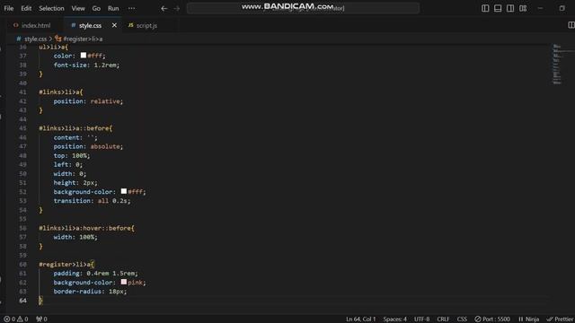The width and height of the screenshot is (575, 323).
Task: Click the minimap code overview
Action: click(x=557, y=64)
